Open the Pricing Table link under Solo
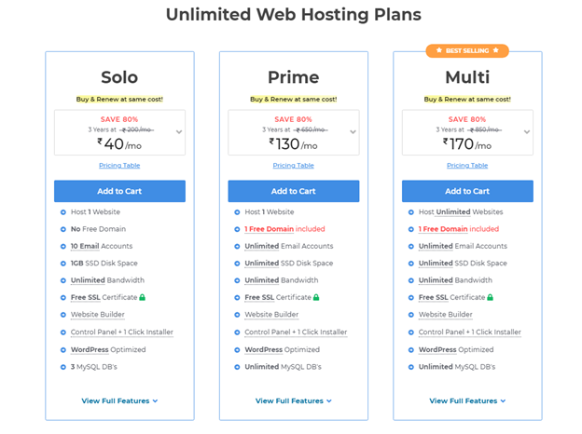The width and height of the screenshot is (582, 434). (119, 165)
